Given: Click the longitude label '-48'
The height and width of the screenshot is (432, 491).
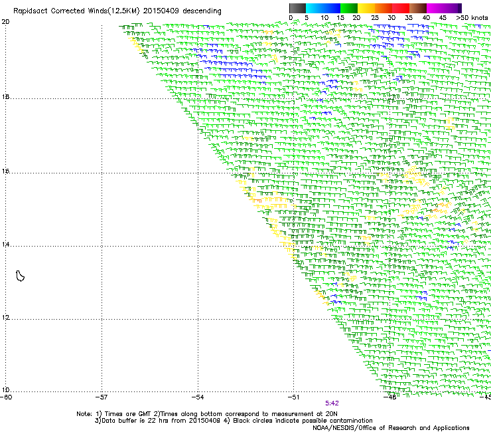Looking at the screenshot, I should 389,397.
